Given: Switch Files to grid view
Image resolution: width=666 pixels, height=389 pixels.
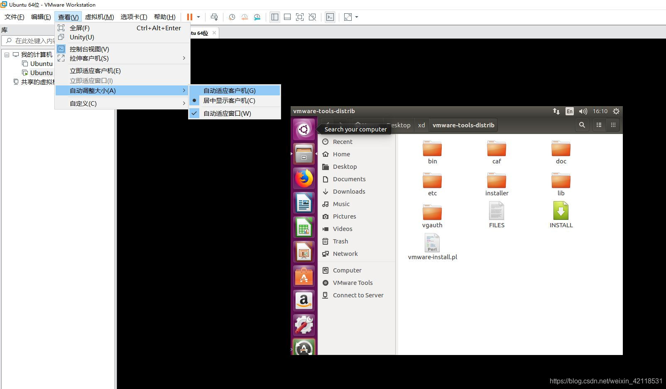Looking at the screenshot, I should [x=613, y=125].
